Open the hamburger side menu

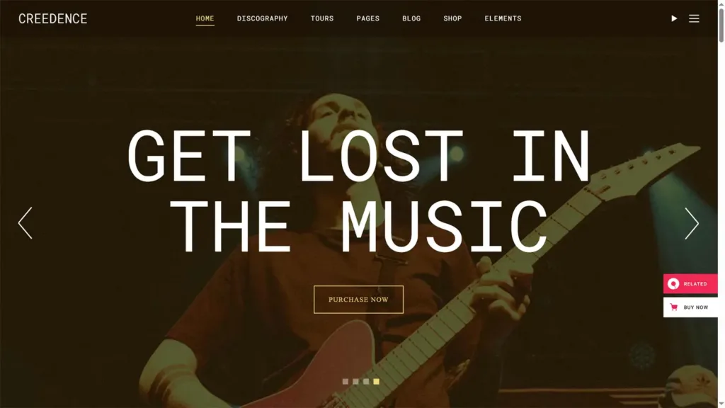click(694, 18)
